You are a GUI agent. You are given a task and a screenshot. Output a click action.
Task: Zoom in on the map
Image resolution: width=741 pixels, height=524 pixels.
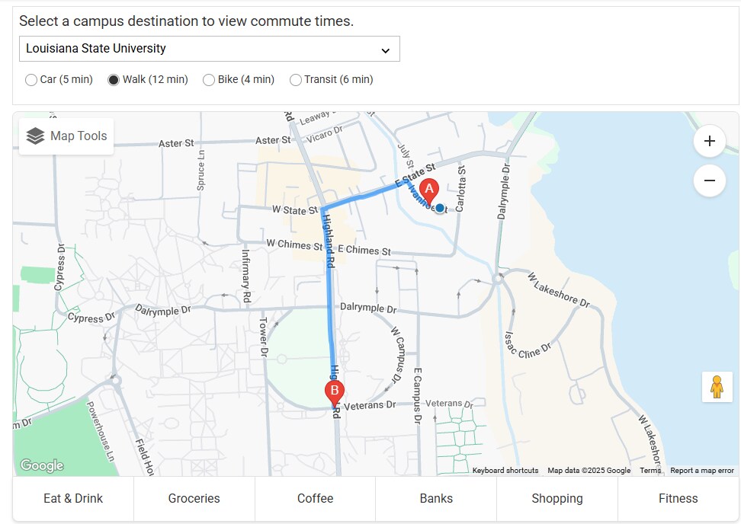[709, 141]
